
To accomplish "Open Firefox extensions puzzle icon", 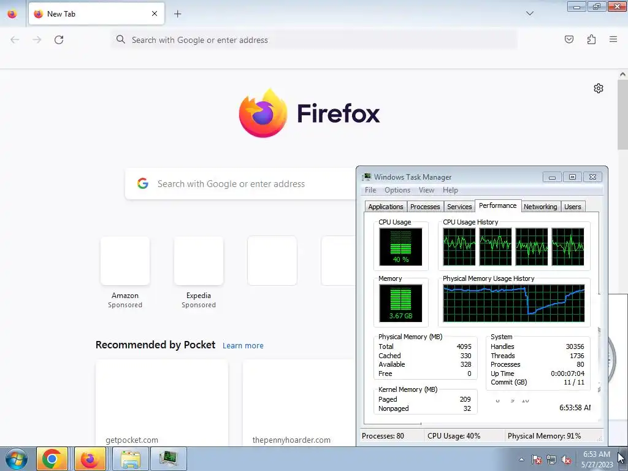I will 591,39.
